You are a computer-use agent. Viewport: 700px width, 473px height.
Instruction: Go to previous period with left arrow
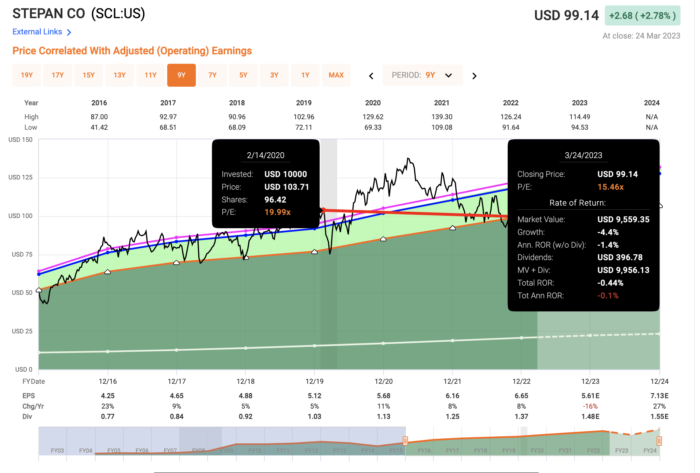(x=371, y=76)
